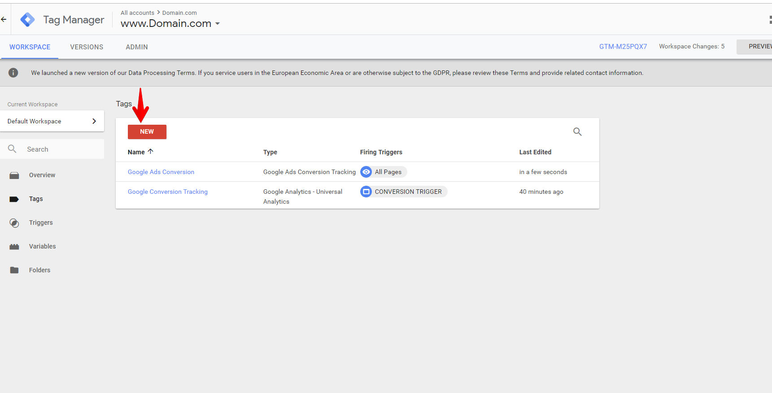Click Google Analytics - Universal Analytics type

pyautogui.click(x=303, y=196)
